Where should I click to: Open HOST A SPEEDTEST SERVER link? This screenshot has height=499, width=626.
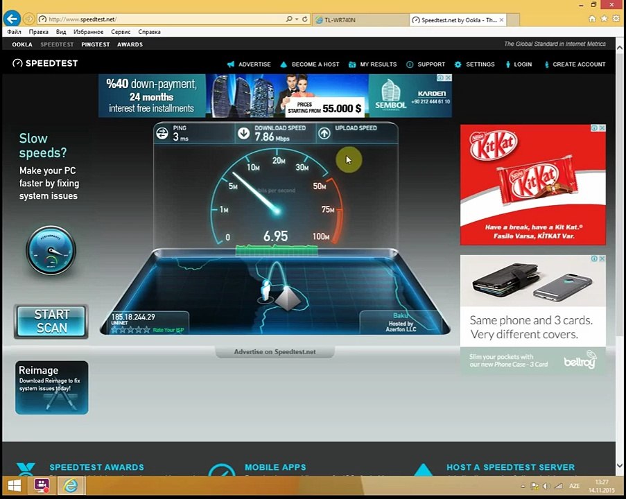click(x=511, y=467)
